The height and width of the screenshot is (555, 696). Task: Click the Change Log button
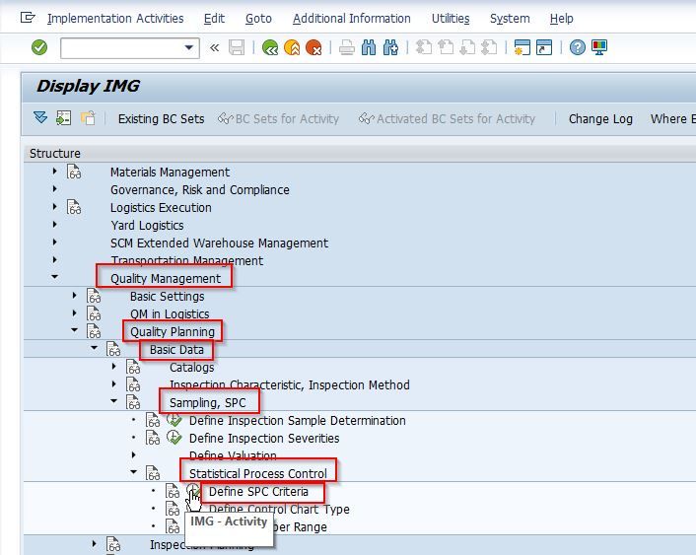600,119
